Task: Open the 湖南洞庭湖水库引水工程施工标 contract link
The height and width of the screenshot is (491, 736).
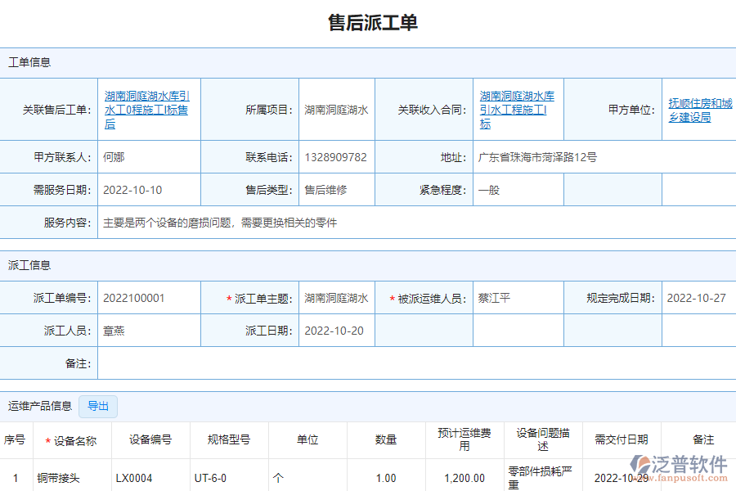Action: coord(517,110)
